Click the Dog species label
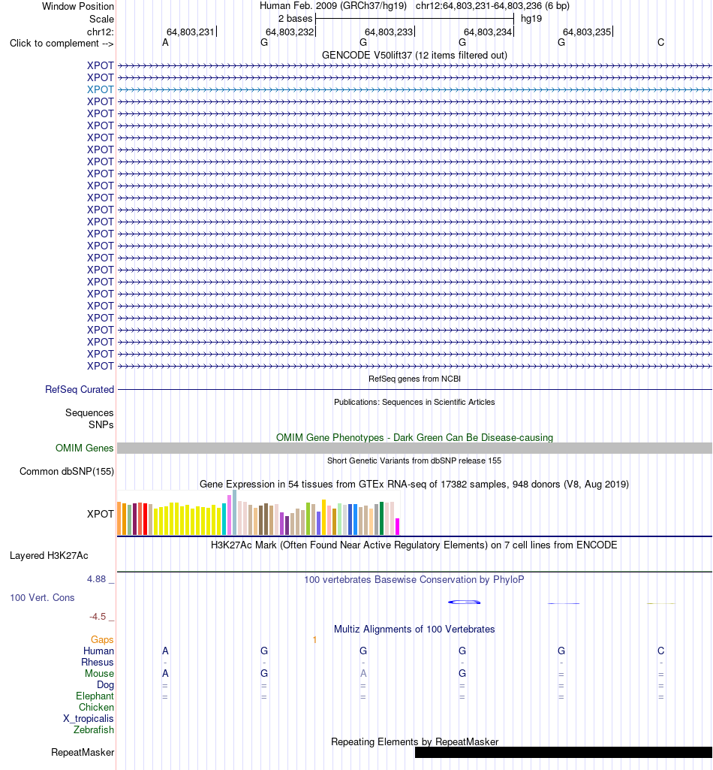 pyautogui.click(x=105, y=684)
